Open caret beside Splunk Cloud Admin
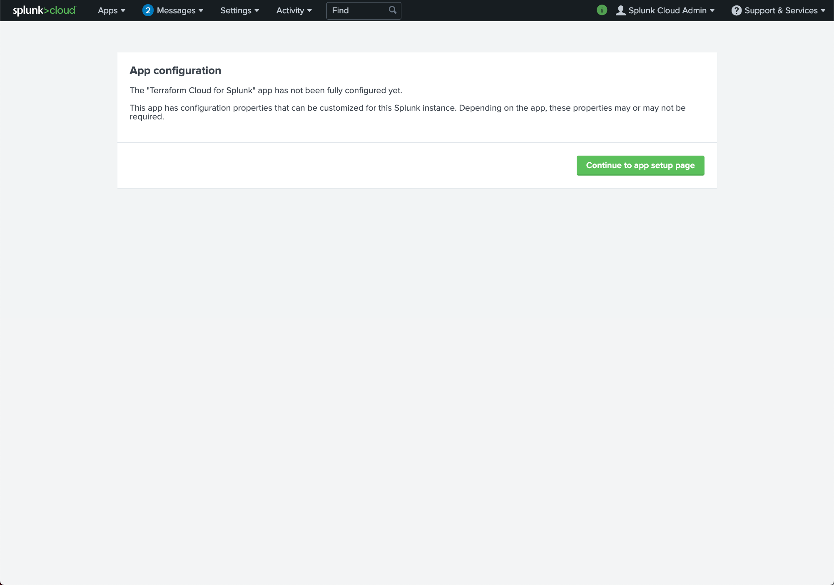The height and width of the screenshot is (585, 834). pos(712,10)
